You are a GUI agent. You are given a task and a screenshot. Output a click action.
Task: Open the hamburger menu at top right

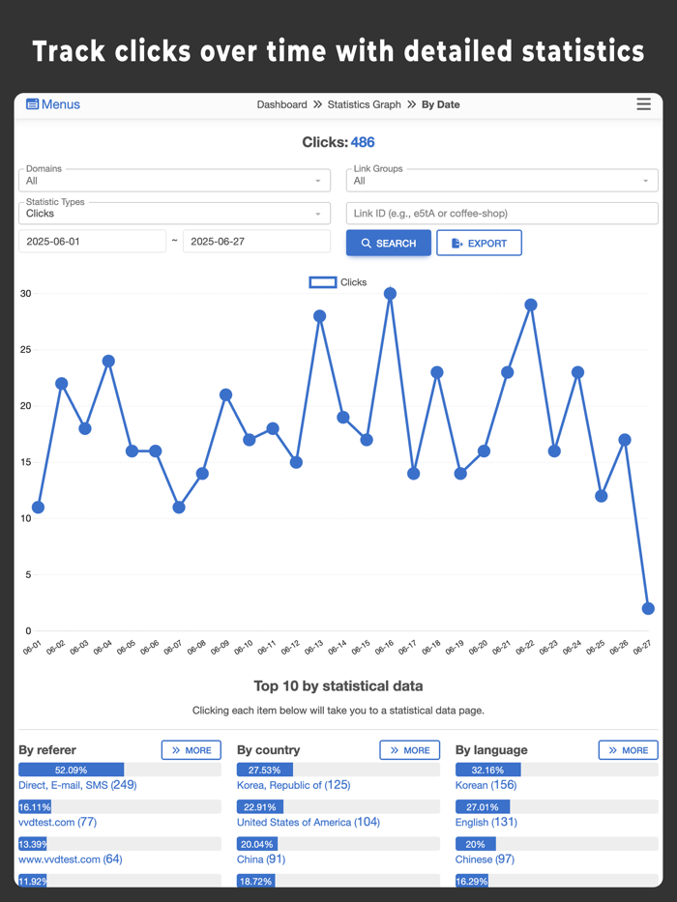(x=643, y=103)
